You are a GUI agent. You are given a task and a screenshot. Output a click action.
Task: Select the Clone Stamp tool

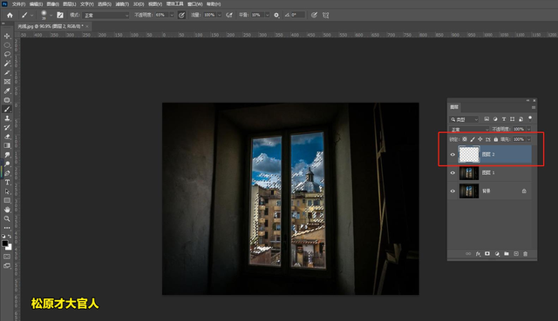click(7, 118)
